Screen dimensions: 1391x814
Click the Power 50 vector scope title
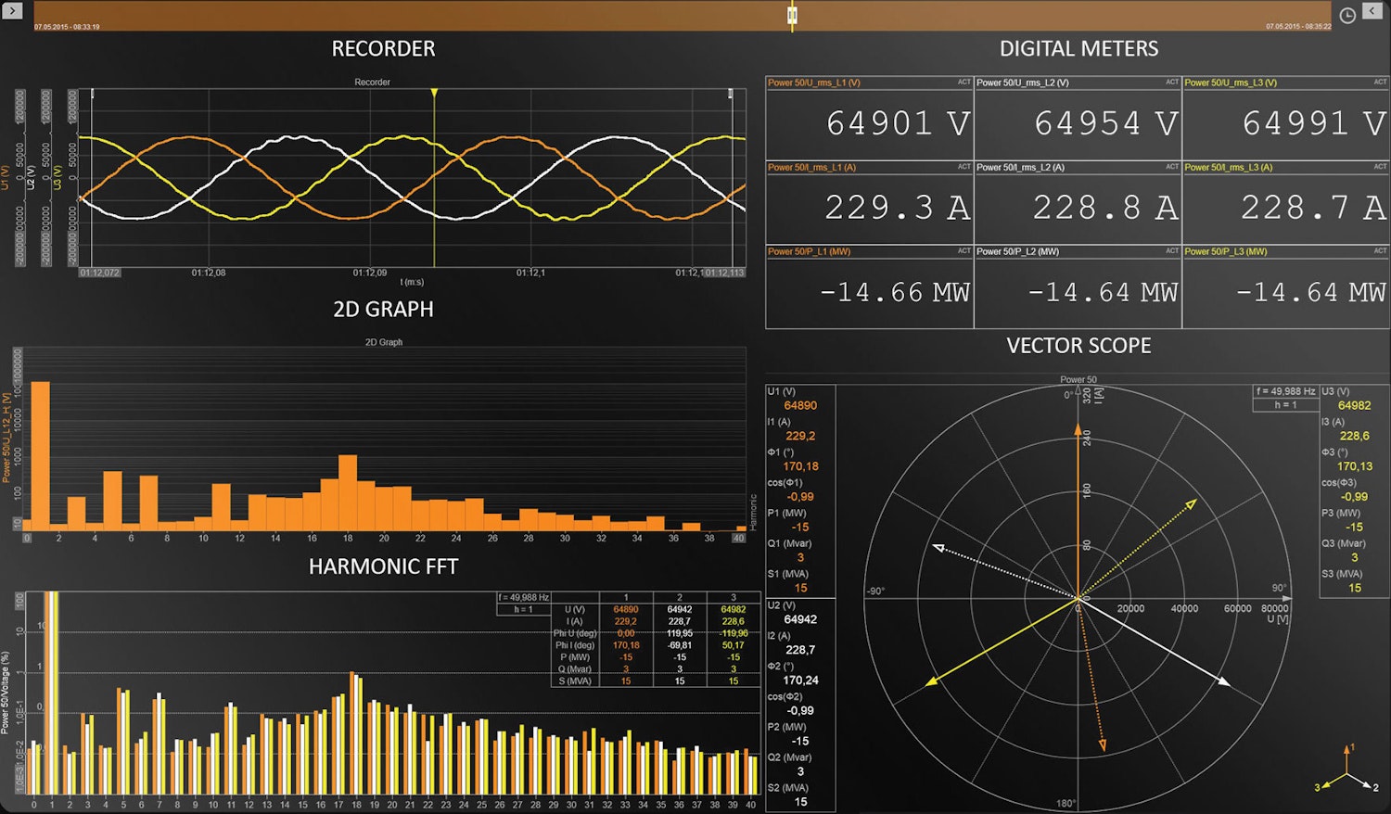(x=1078, y=380)
